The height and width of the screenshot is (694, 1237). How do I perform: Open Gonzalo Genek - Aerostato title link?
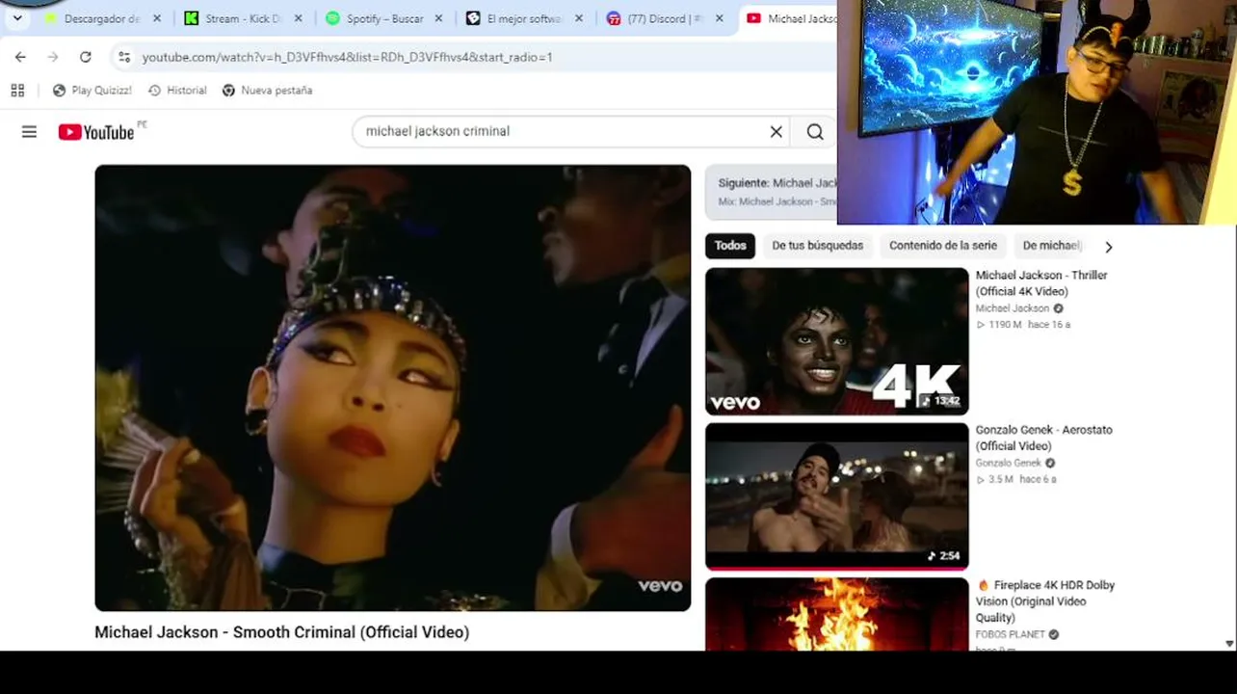tap(1043, 438)
